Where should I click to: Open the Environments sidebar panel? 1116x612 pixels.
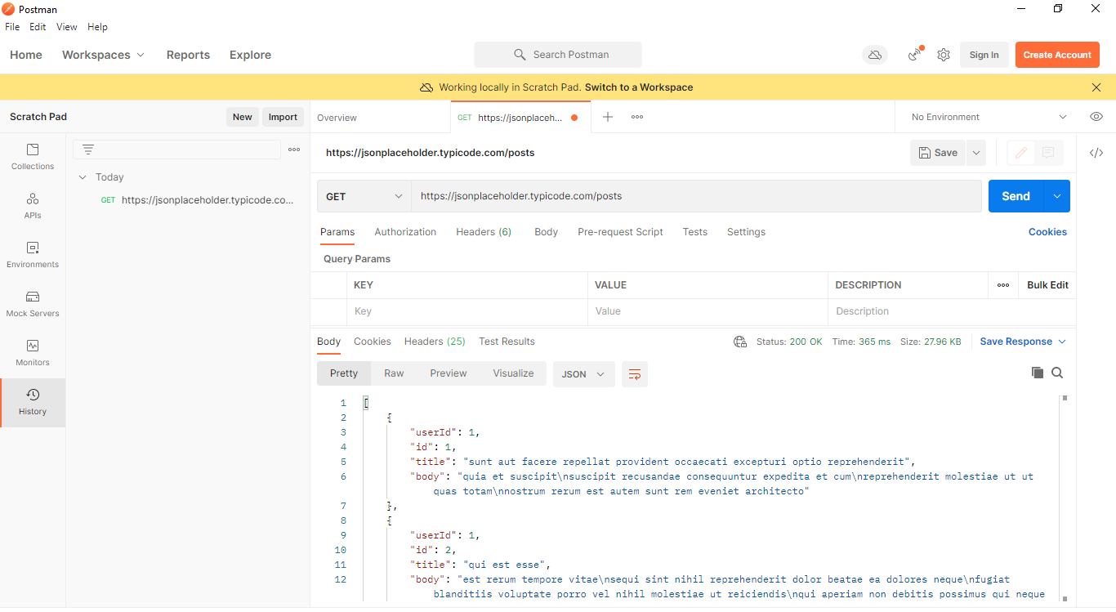tap(33, 255)
